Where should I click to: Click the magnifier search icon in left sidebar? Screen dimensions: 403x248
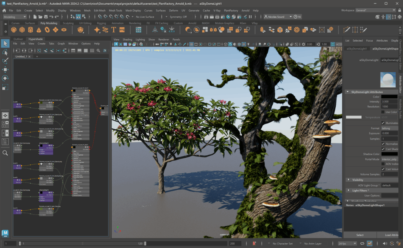[x=6, y=153]
